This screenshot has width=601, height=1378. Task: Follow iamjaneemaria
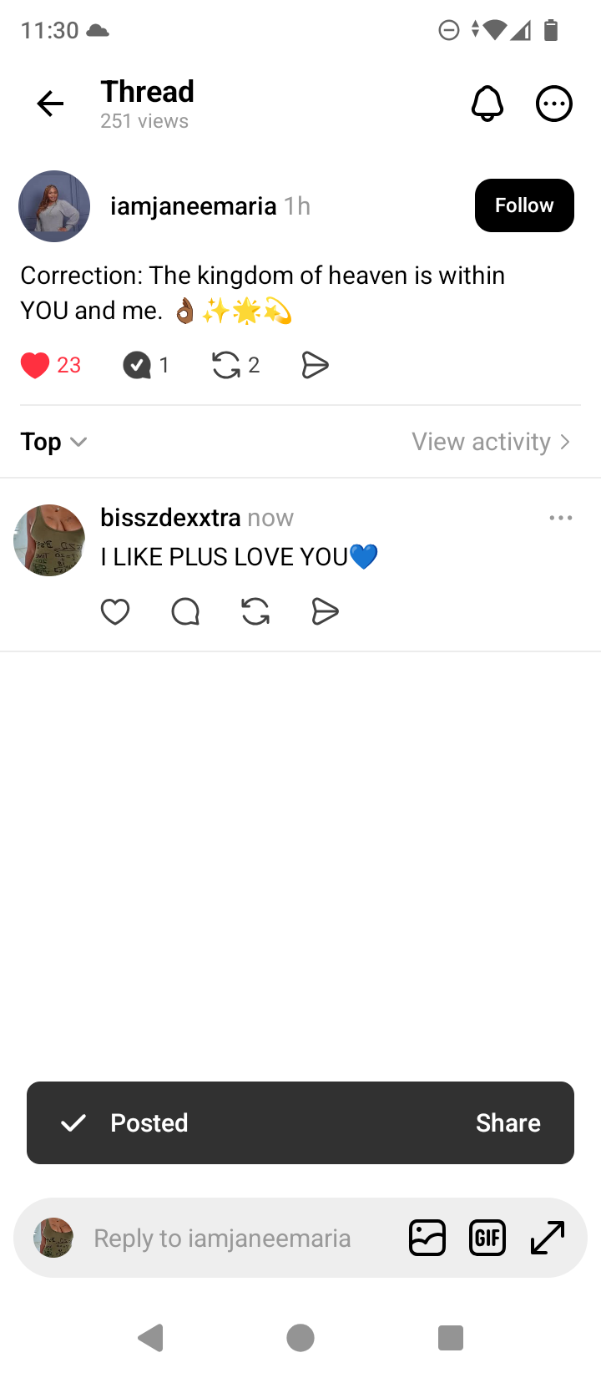pyautogui.click(x=524, y=205)
